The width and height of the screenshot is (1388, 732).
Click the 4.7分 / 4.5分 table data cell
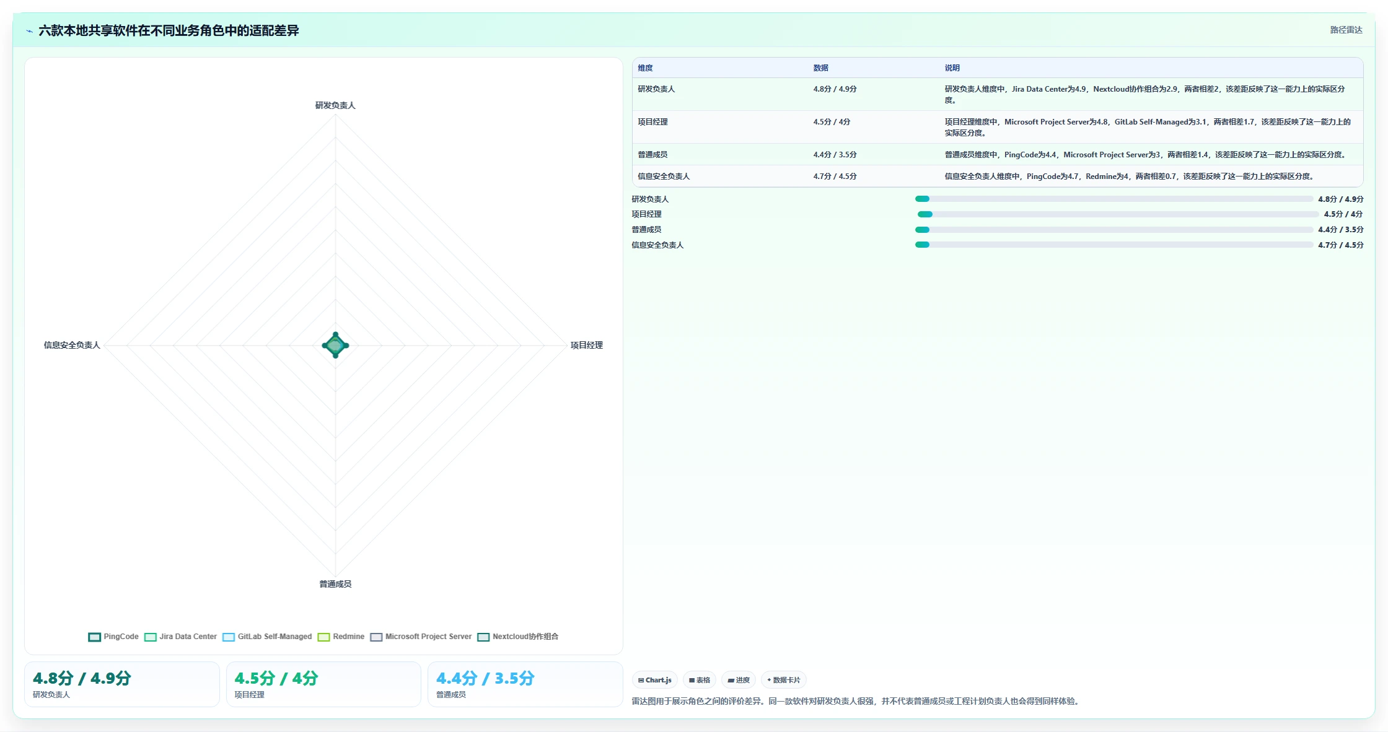pos(835,176)
